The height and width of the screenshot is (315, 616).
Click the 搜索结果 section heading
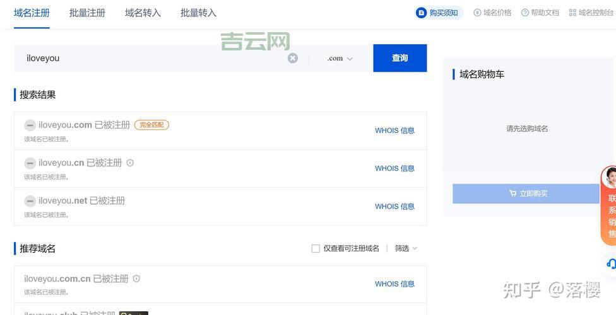pyautogui.click(x=38, y=94)
